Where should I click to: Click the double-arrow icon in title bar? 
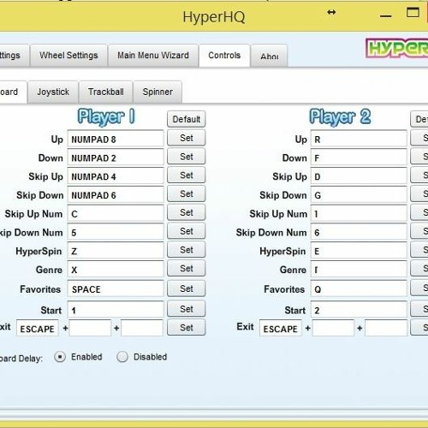331,12
